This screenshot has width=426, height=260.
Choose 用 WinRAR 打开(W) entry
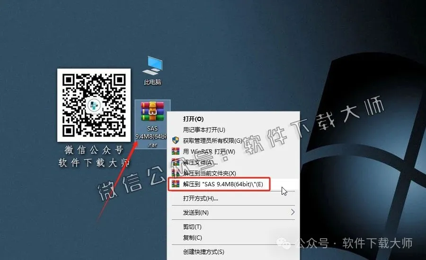pyautogui.click(x=233, y=151)
